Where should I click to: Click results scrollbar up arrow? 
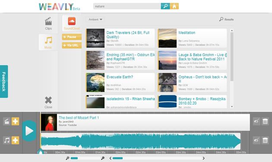[232, 31]
